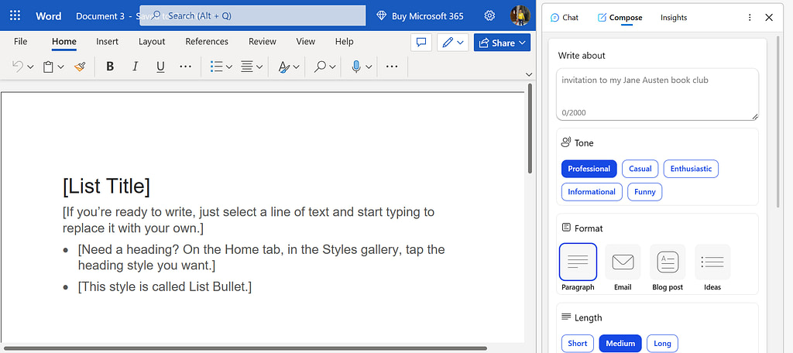Click the document vertical scrollbar
The width and height of the screenshot is (793, 353).
coord(530,129)
